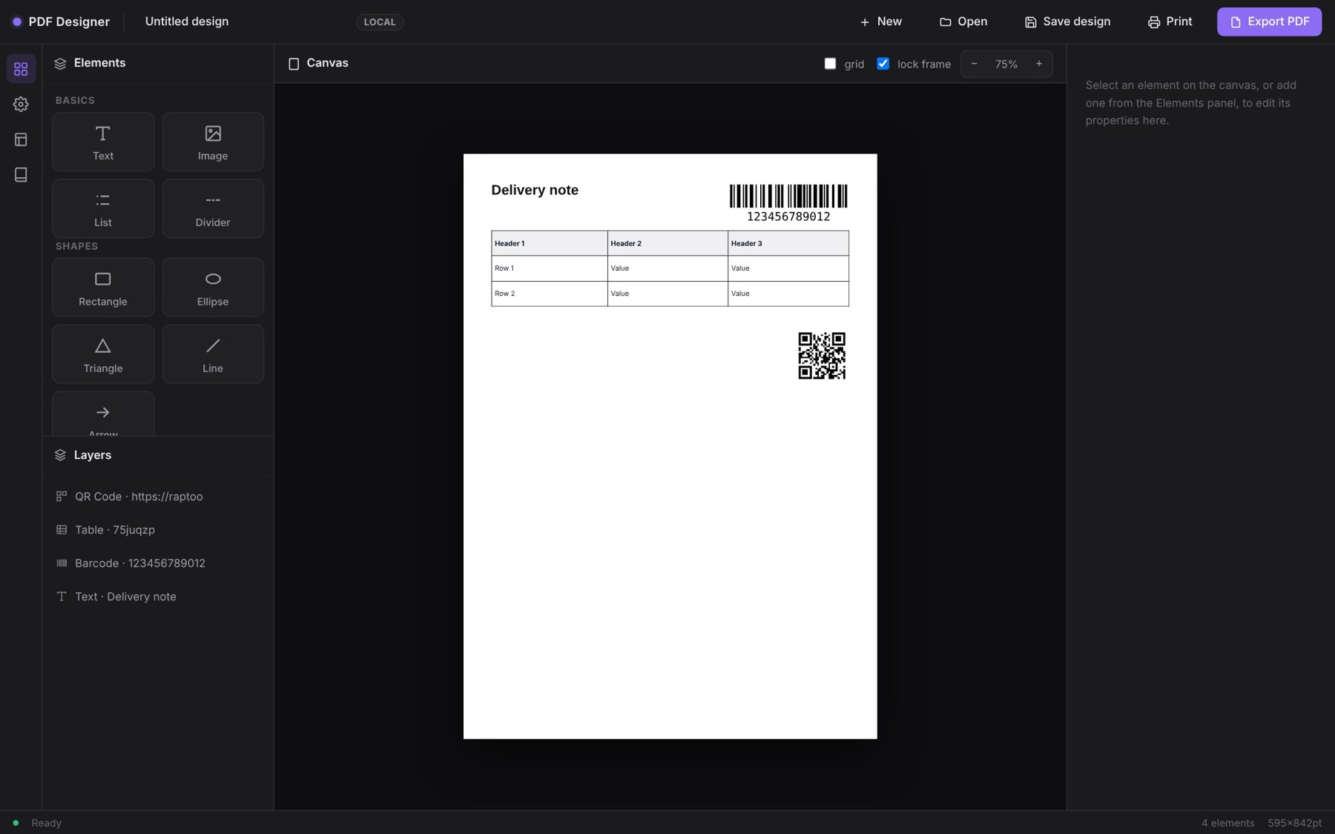
Task: Add a List element
Action: pyautogui.click(x=103, y=208)
